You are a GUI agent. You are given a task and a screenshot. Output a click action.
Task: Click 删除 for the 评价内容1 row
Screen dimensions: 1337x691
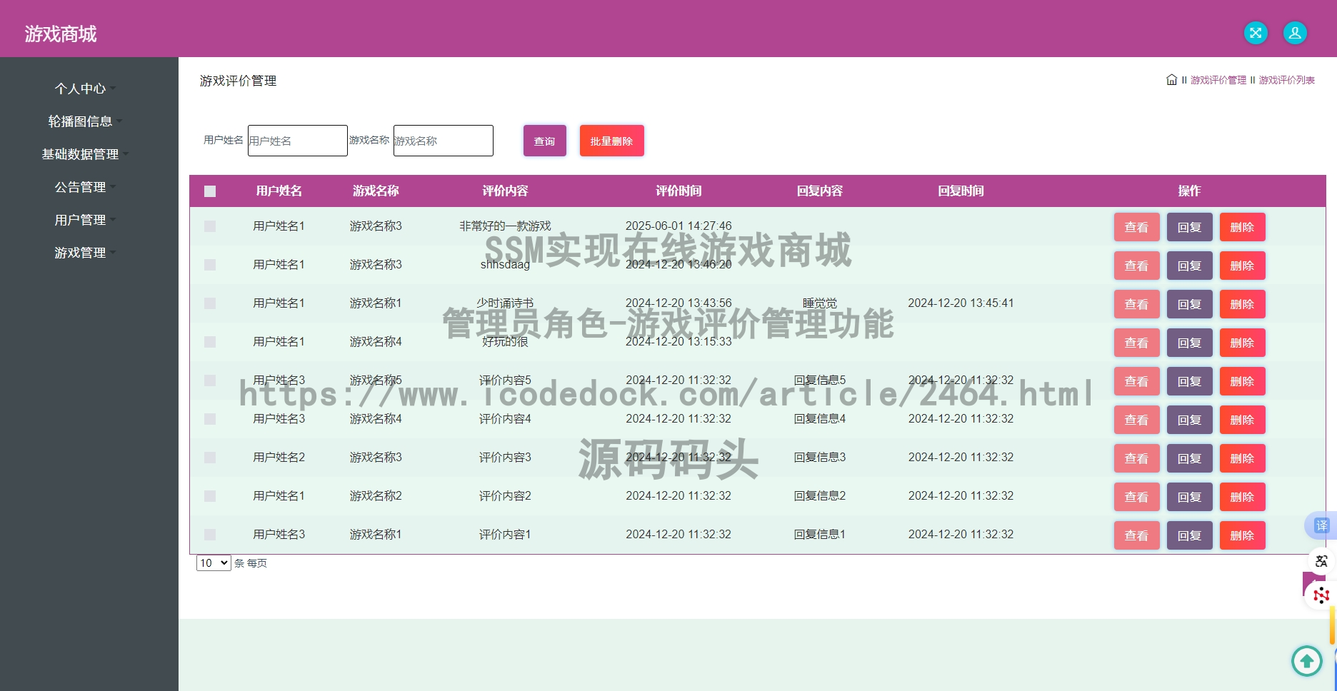1242,535
